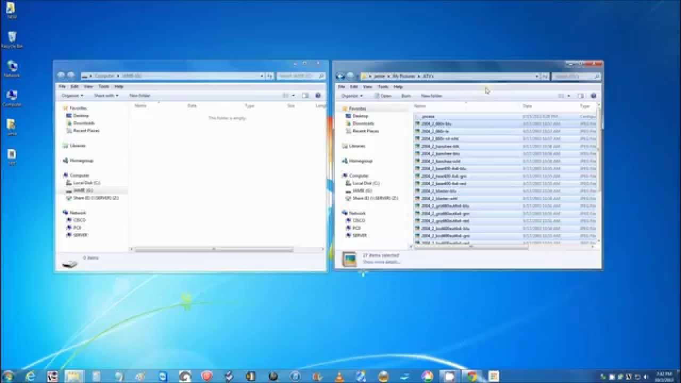The width and height of the screenshot is (681, 383).
Task: Expand view options arrow in JAMIE (G:) window
Action: [293, 95]
